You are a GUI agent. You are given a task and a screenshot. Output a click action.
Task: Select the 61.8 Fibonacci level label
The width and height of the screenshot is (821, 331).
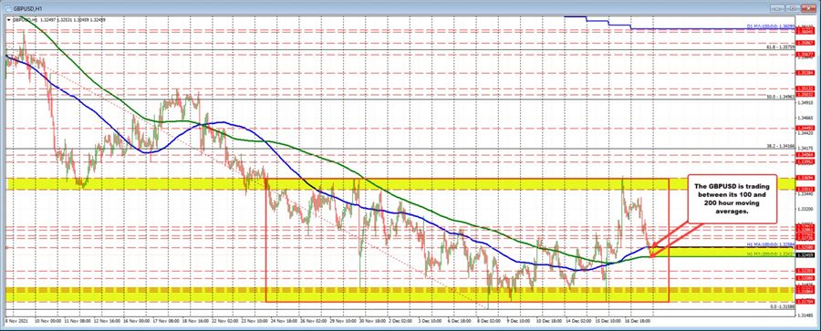tap(781, 47)
